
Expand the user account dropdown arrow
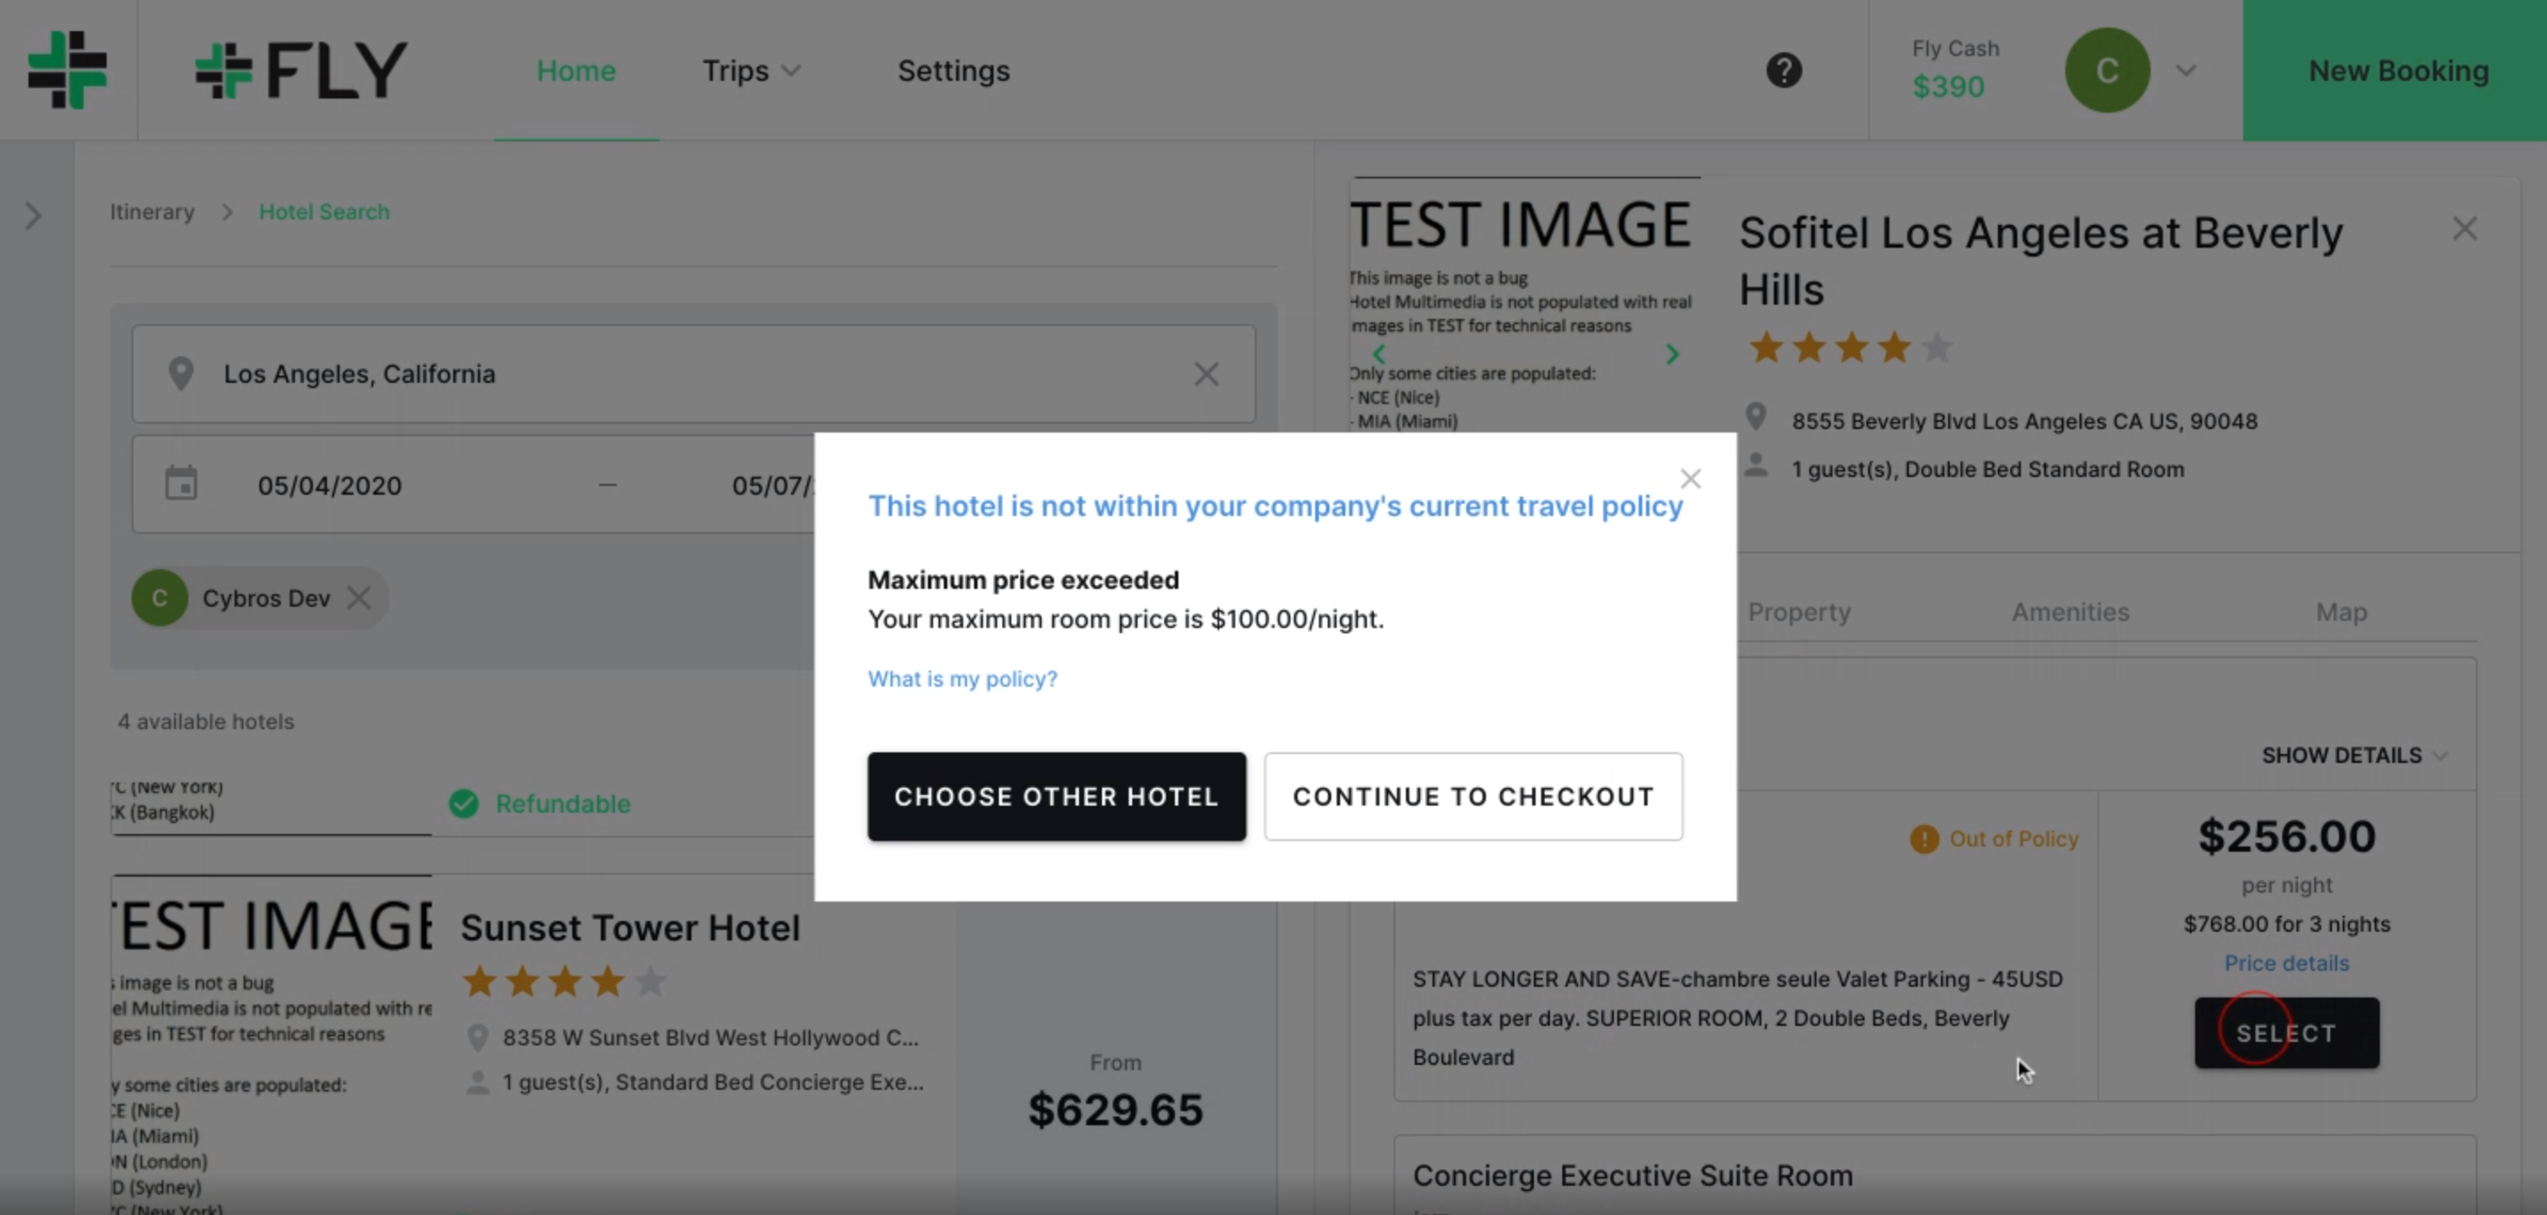(x=2186, y=71)
